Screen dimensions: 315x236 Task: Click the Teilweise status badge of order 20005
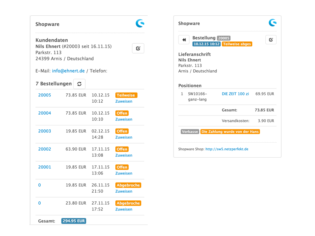(x=126, y=95)
